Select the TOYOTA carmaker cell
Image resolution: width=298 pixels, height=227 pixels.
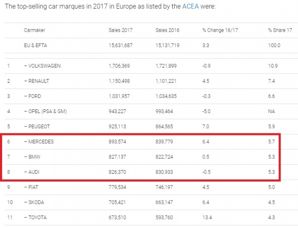point(35,218)
